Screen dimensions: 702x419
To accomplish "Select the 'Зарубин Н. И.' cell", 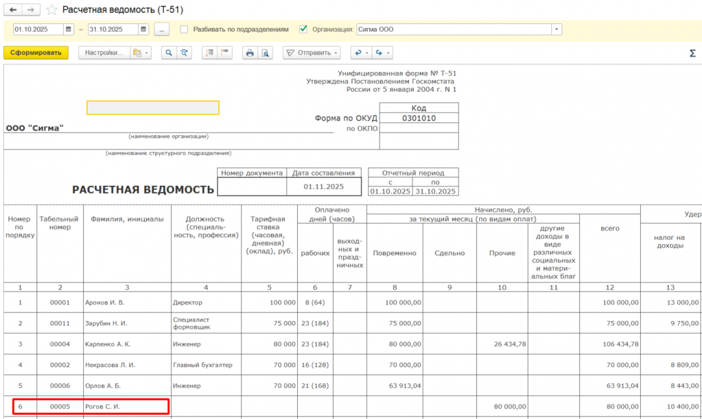I will coord(127,324).
